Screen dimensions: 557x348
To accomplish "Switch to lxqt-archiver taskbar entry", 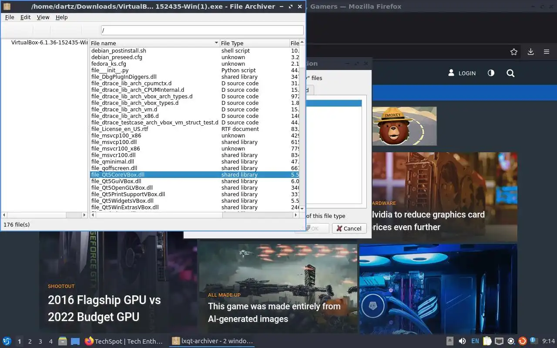I will tap(212, 341).
